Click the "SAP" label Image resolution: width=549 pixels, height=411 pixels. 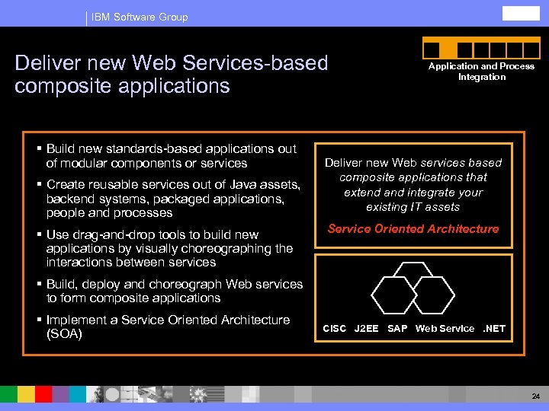pos(397,329)
